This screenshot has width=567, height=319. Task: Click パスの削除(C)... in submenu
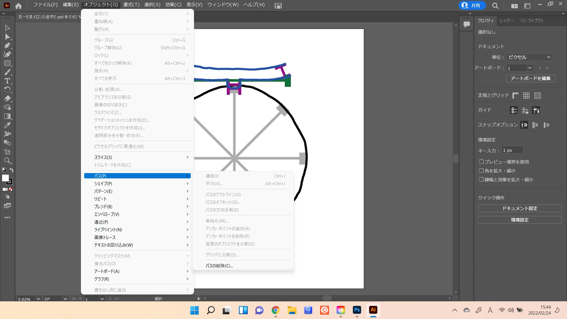point(219,266)
